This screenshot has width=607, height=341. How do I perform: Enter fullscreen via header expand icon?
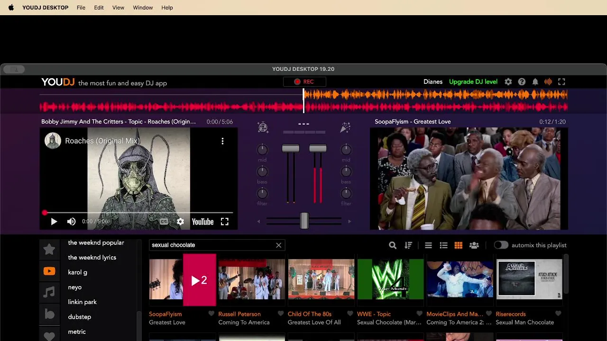pyautogui.click(x=561, y=82)
